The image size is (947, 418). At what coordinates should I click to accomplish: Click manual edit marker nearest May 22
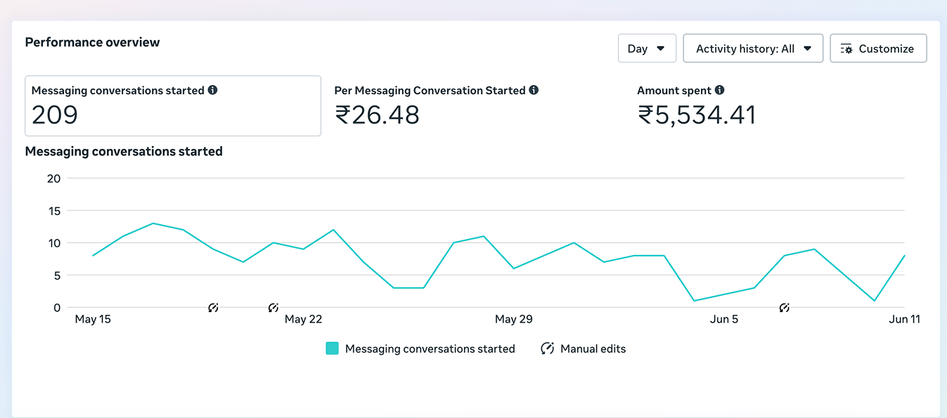pyautogui.click(x=273, y=308)
